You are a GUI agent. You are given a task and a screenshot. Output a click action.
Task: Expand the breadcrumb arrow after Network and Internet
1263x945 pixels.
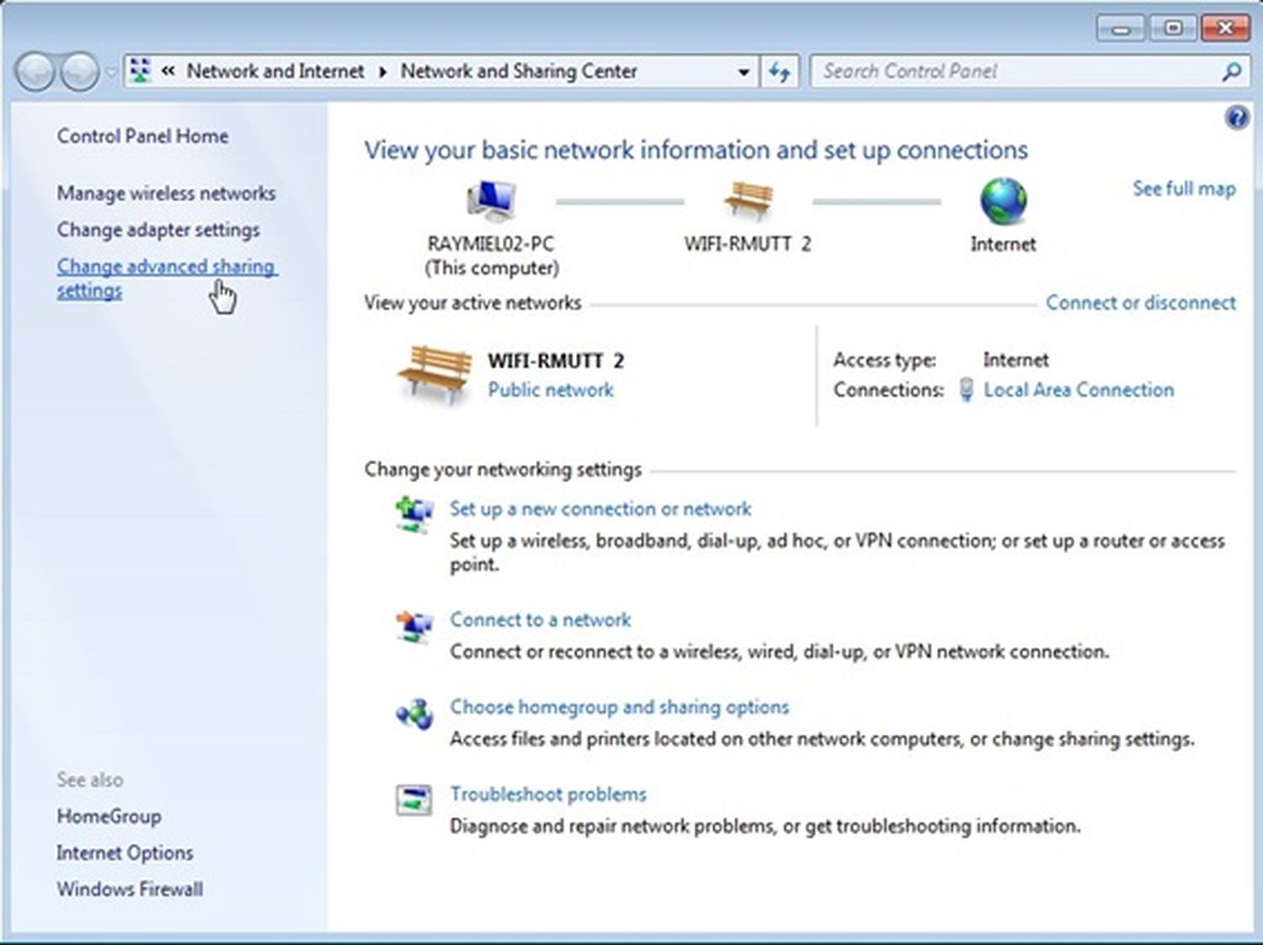point(382,72)
